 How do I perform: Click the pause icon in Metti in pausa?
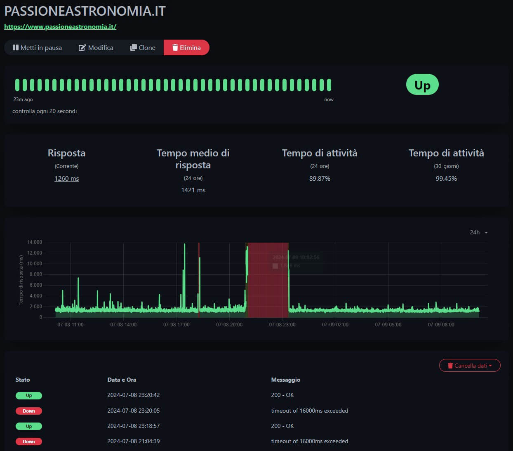[x=16, y=47]
